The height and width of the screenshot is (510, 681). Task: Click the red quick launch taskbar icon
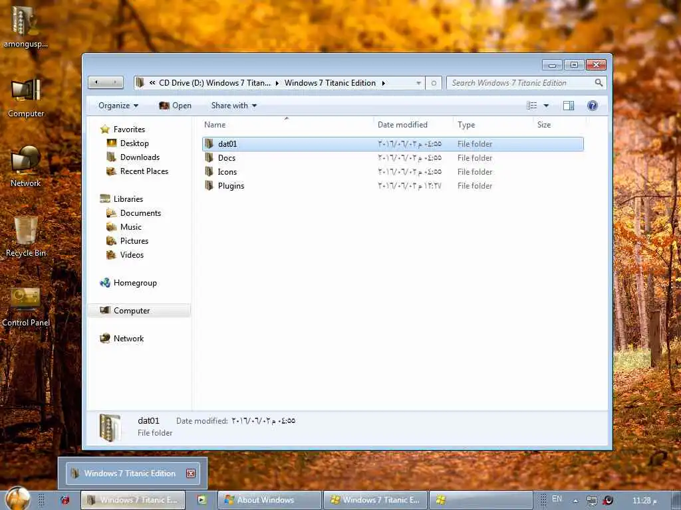(65, 500)
